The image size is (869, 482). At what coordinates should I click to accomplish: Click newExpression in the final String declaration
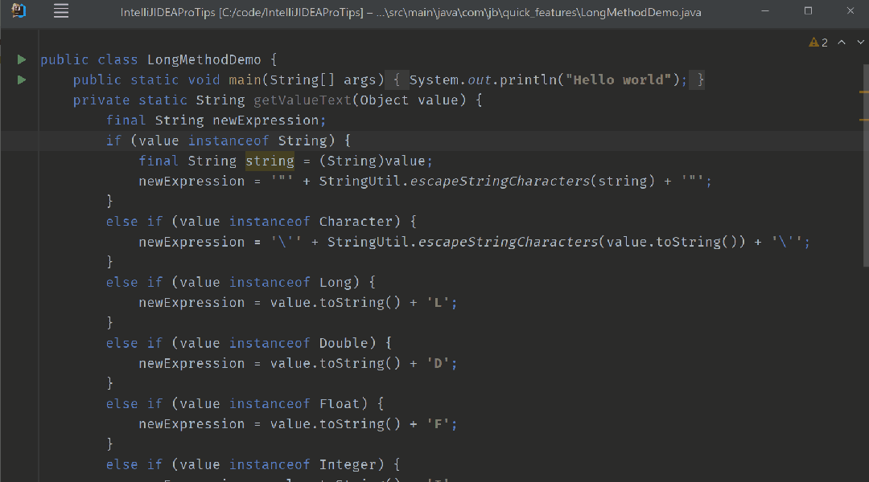pos(265,120)
